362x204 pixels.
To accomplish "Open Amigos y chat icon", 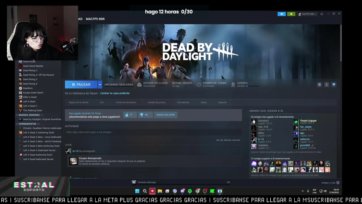I will pyautogui.click(x=338, y=183).
